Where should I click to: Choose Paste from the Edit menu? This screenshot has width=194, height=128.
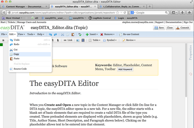pos(30,58)
